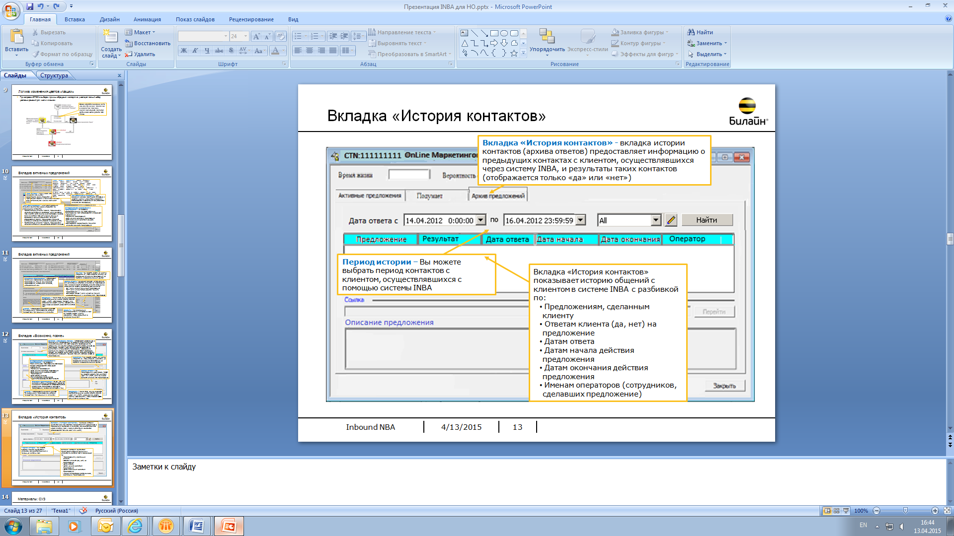This screenshot has width=954, height=536.
Task: Click the decrease font size icon
Action: (267, 36)
